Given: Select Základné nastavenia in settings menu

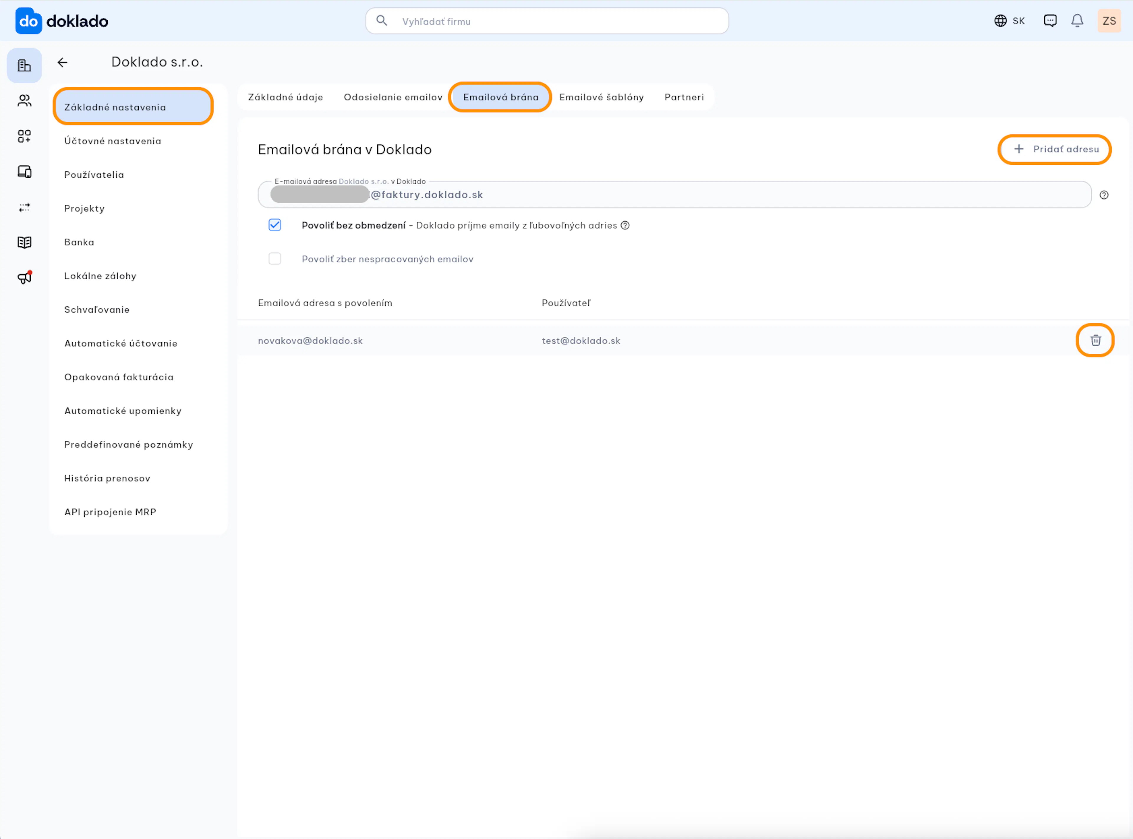Looking at the screenshot, I should tap(133, 107).
